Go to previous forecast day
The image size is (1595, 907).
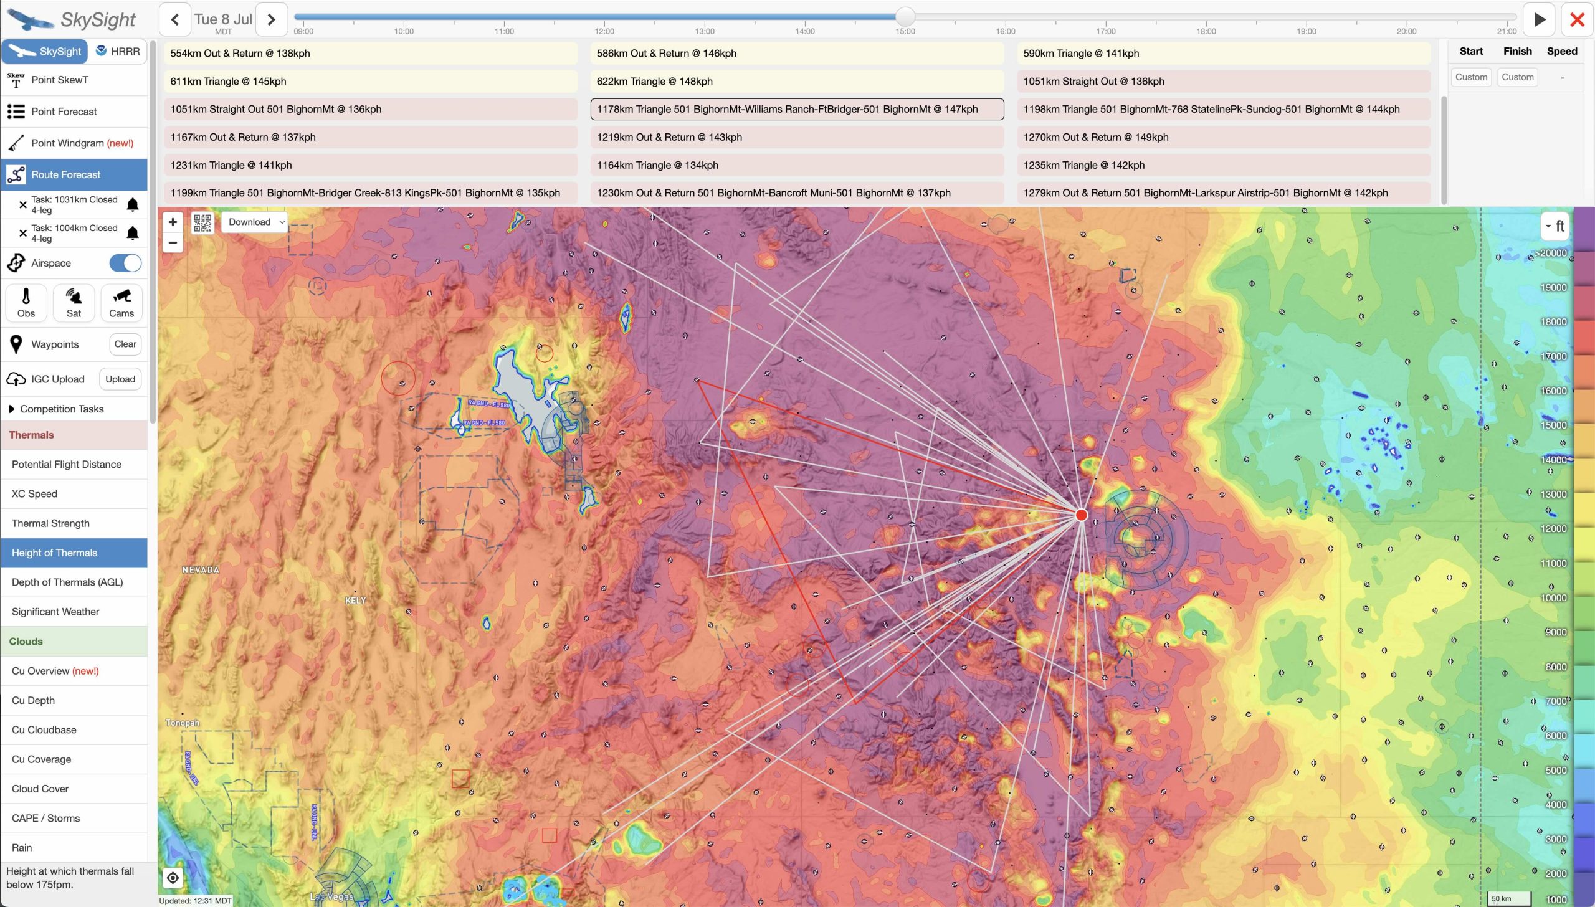175,19
